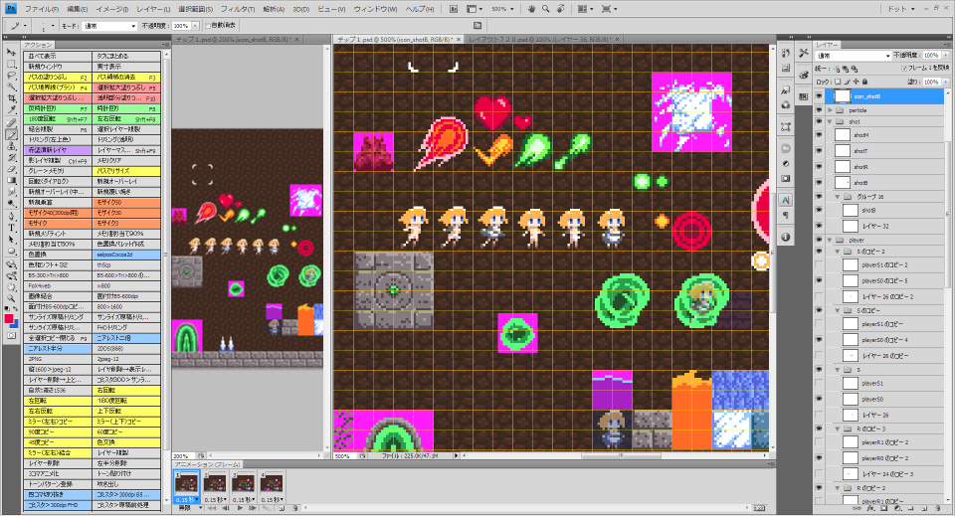The height and width of the screenshot is (516, 955).
Task: Run the 左右反転 Shift+F8 action button
Action: tap(126, 118)
